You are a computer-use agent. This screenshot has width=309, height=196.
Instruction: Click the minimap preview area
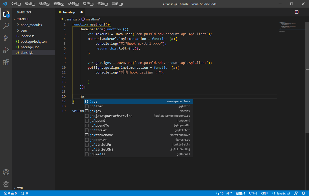click(292, 27)
